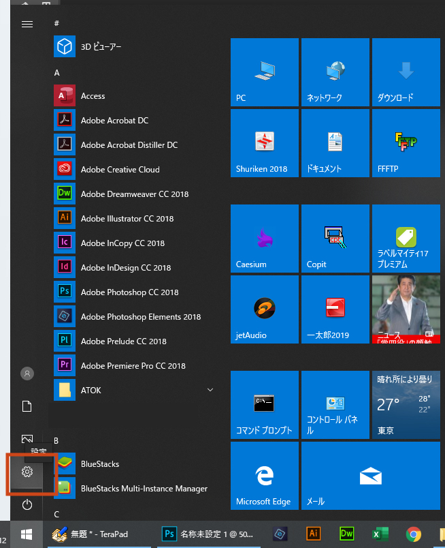This screenshot has height=548, width=445.
Task: Expand the ATOK folder
Action: tap(134, 390)
